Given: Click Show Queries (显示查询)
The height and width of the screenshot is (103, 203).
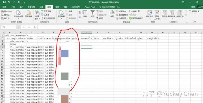Looking at the screenshot, I should [46, 11].
